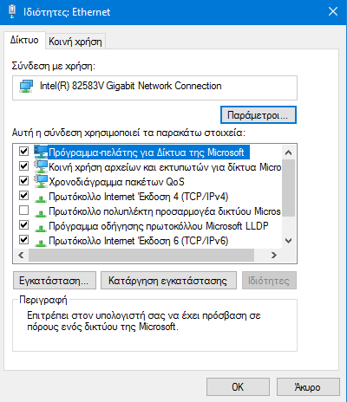
Task: Select the Δίκτυο tab
Action: pos(24,40)
